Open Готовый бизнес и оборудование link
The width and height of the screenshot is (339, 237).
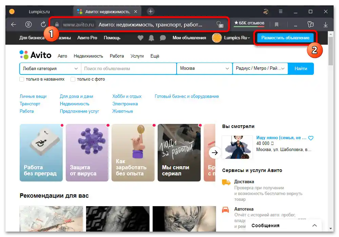pyautogui.click(x=186, y=96)
